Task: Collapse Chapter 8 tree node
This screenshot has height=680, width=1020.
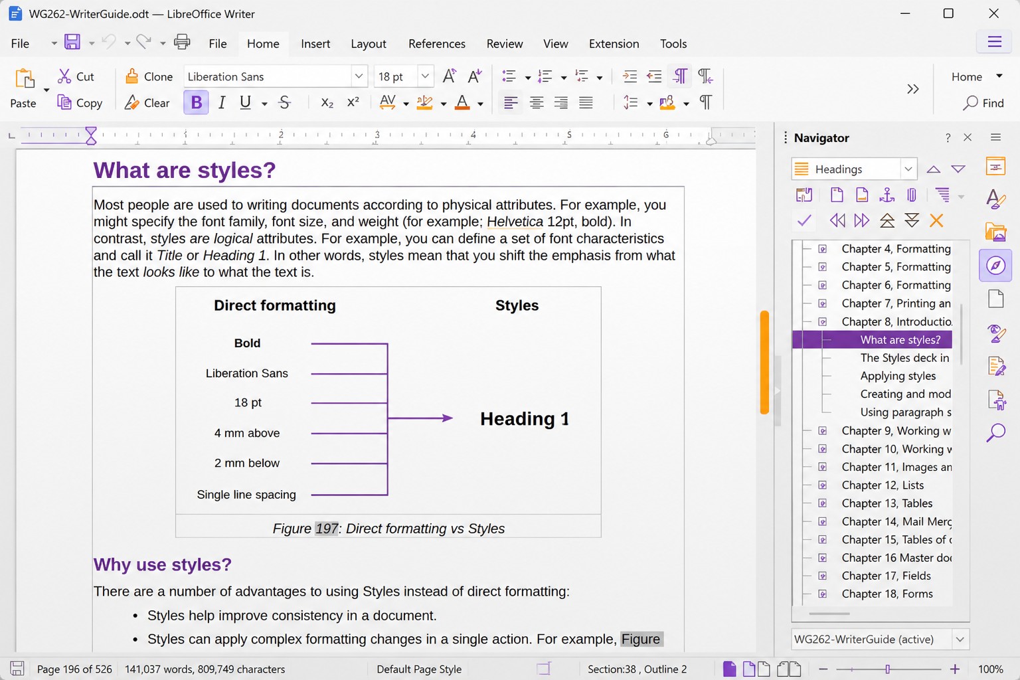Action: tap(822, 321)
